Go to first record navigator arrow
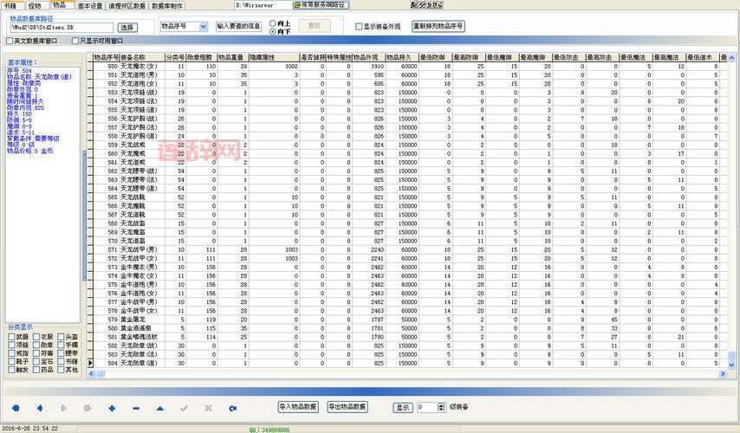 click(16, 407)
